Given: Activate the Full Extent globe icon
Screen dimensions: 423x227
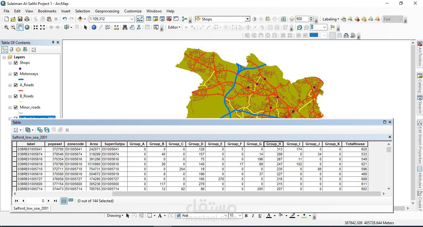Looking at the screenshot, I should (27, 27).
